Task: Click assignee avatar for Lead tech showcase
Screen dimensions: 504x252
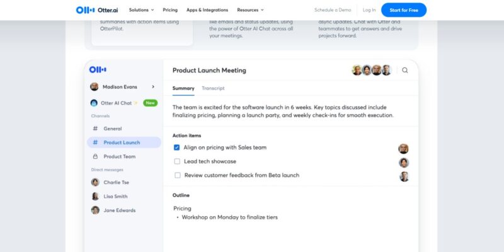Action: click(x=404, y=163)
